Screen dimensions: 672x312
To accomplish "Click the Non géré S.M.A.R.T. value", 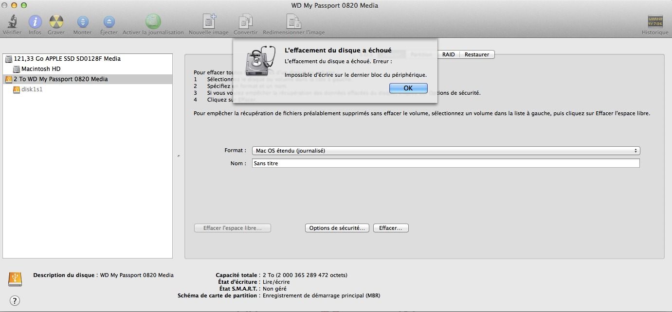I will coord(274,289).
